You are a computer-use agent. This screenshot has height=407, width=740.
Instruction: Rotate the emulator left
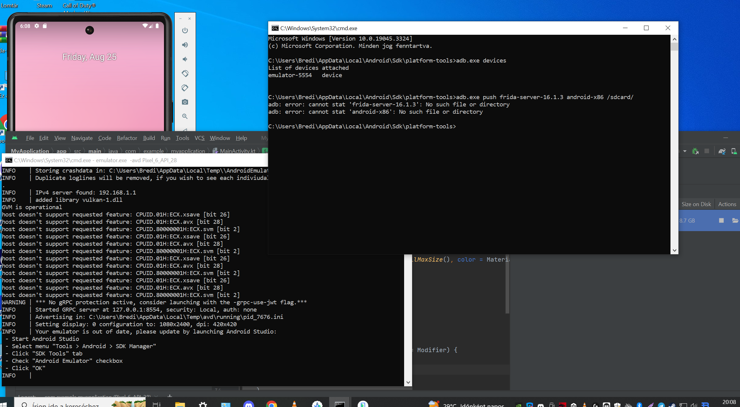185,73
